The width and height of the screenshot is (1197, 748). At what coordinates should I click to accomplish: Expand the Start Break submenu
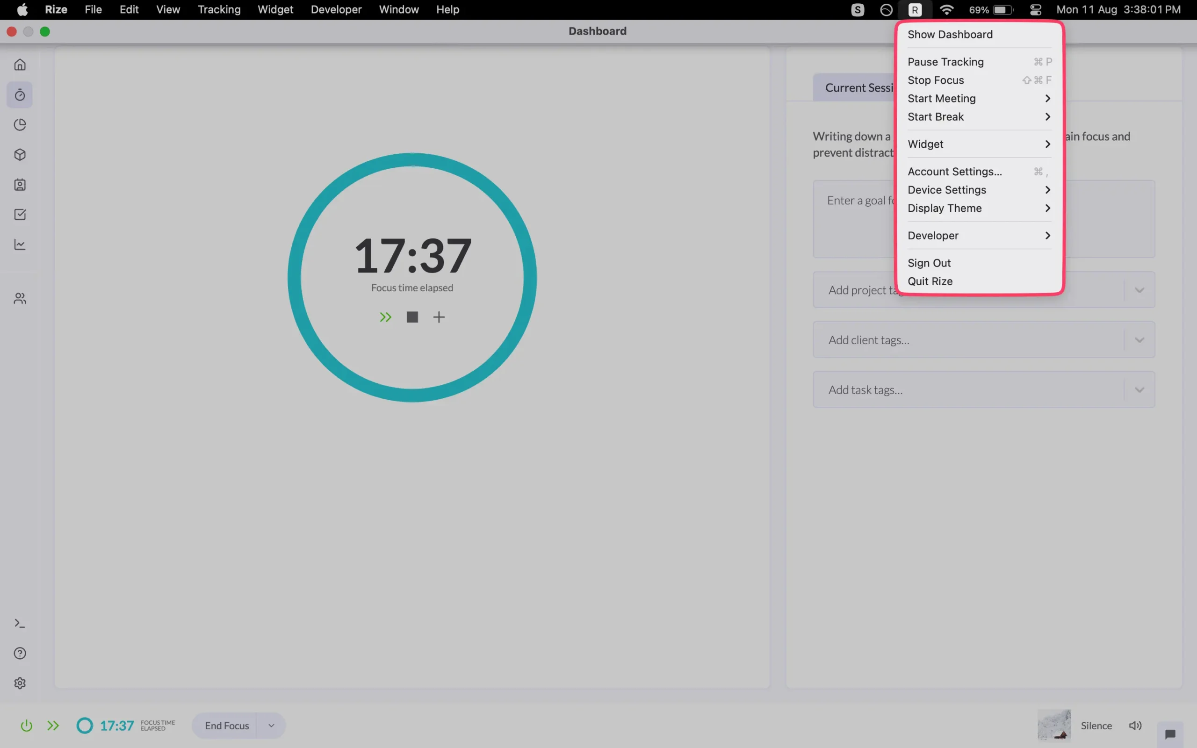click(980, 117)
